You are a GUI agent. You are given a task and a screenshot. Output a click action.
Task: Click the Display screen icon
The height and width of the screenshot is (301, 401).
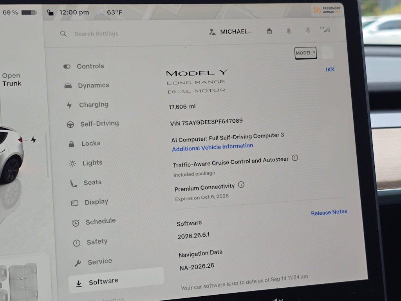coord(75,203)
